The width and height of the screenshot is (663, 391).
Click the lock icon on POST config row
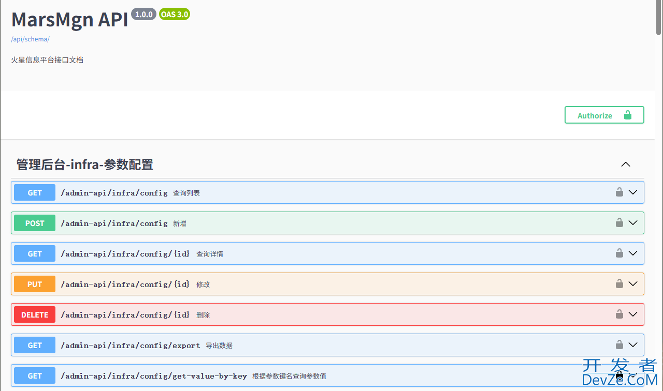619,223
